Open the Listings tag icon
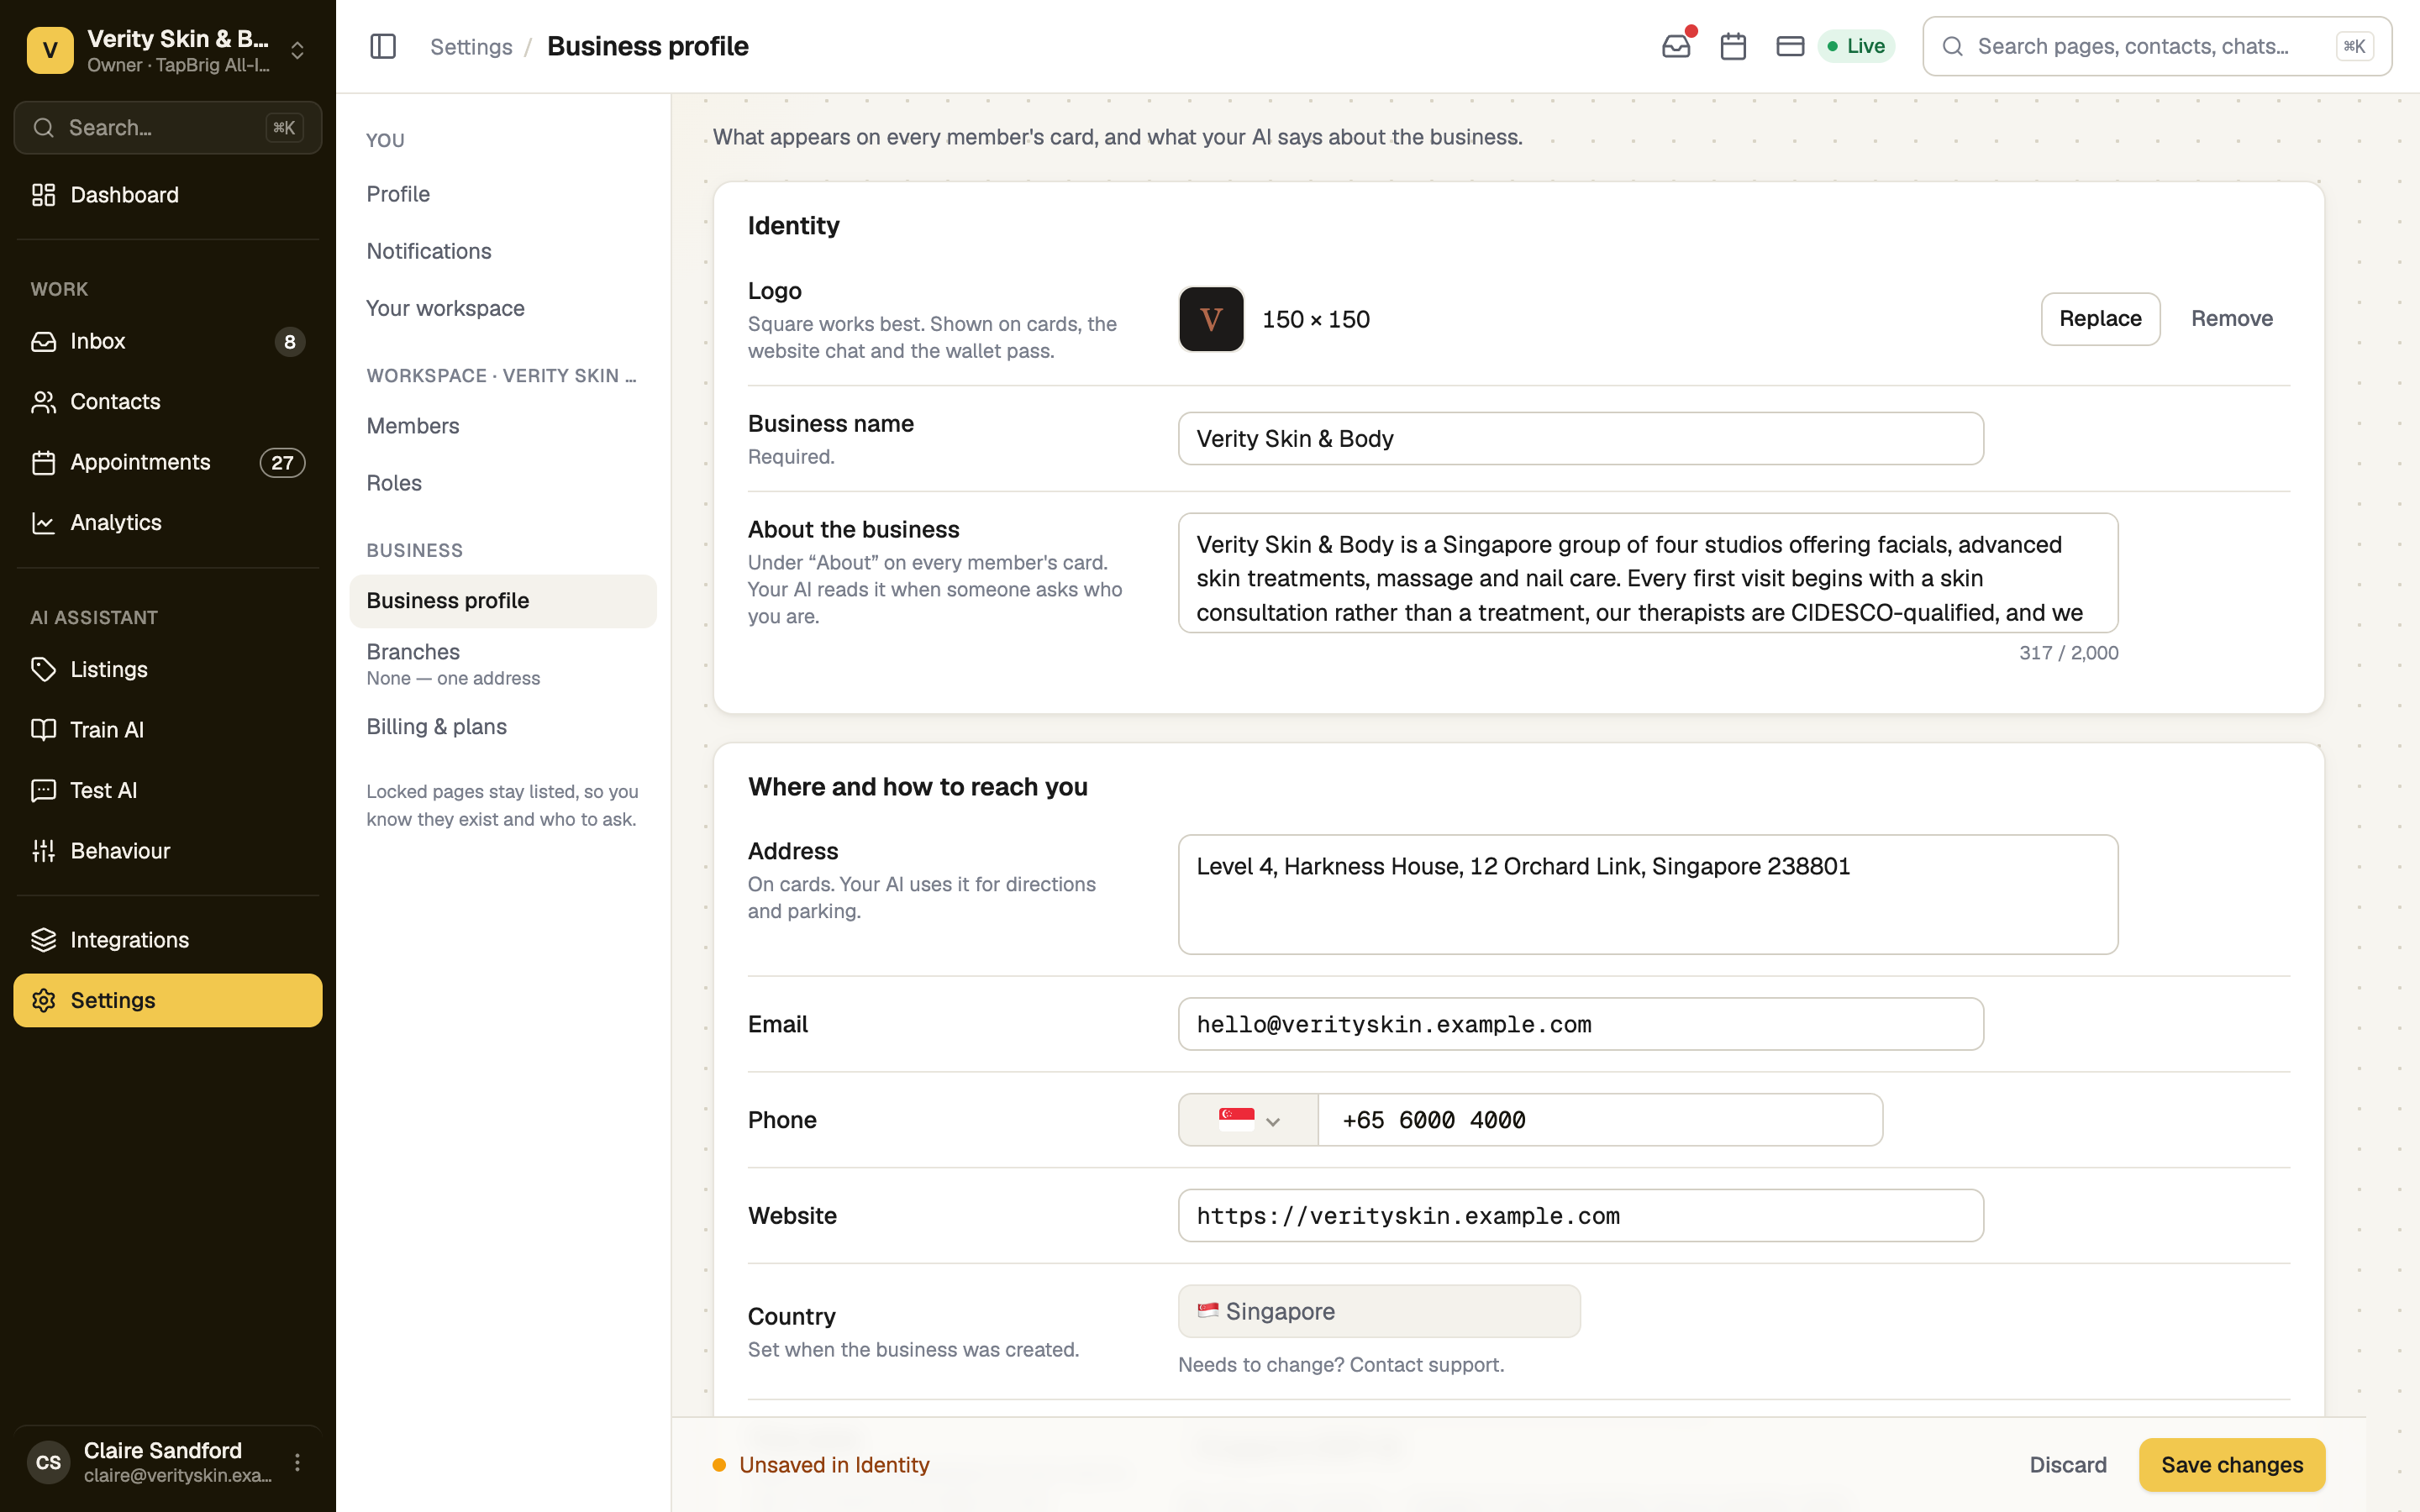This screenshot has height=1512, width=2420. [43, 669]
